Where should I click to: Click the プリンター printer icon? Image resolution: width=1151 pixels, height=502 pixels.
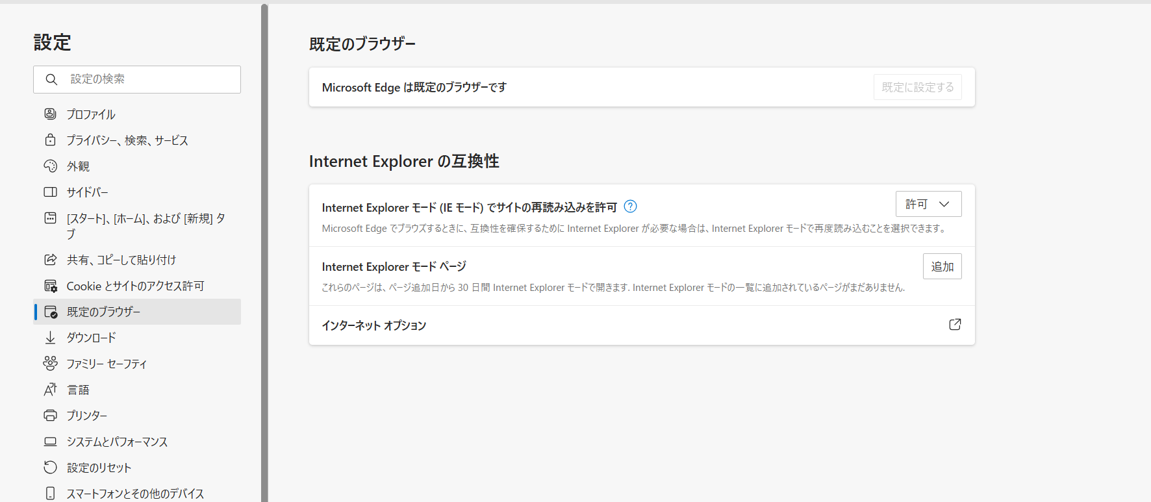pos(50,415)
